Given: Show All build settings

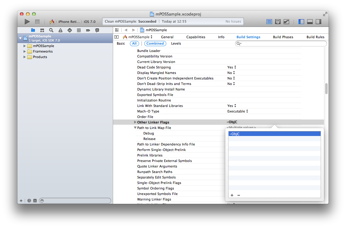Looking at the screenshot, I should point(134,43).
